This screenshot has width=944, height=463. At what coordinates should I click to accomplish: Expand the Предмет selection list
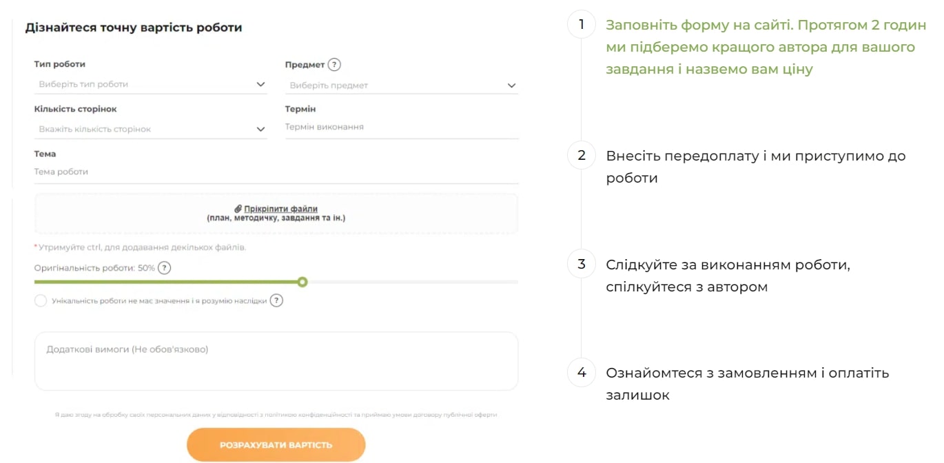401,85
